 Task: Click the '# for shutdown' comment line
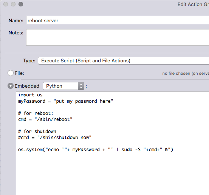point(37,132)
